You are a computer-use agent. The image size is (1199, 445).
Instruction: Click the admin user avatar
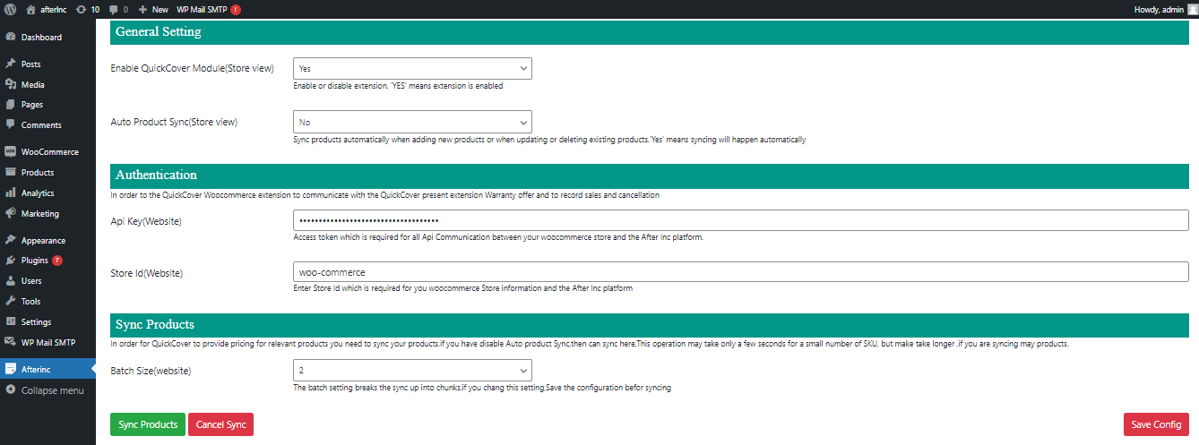point(1192,9)
